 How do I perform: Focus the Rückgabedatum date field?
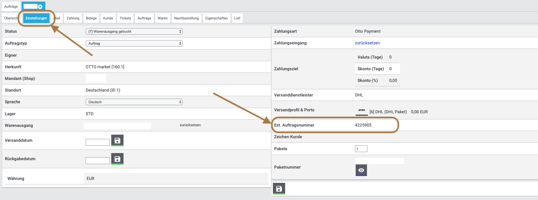pos(98,161)
